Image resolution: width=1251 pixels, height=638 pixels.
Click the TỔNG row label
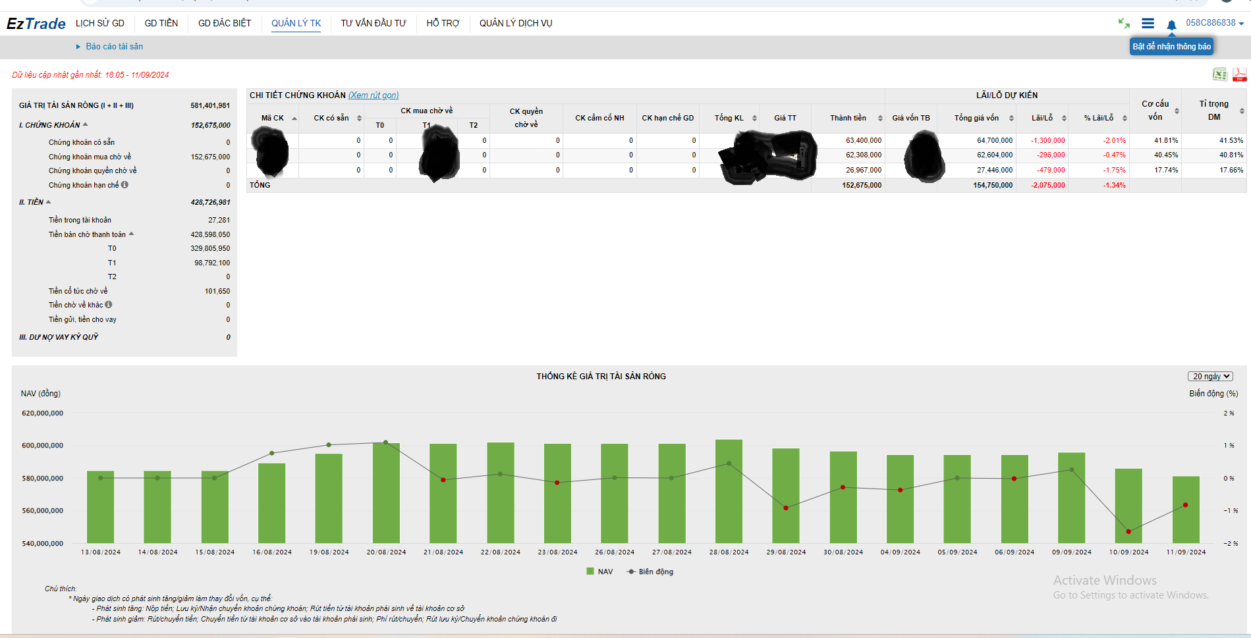point(260,185)
